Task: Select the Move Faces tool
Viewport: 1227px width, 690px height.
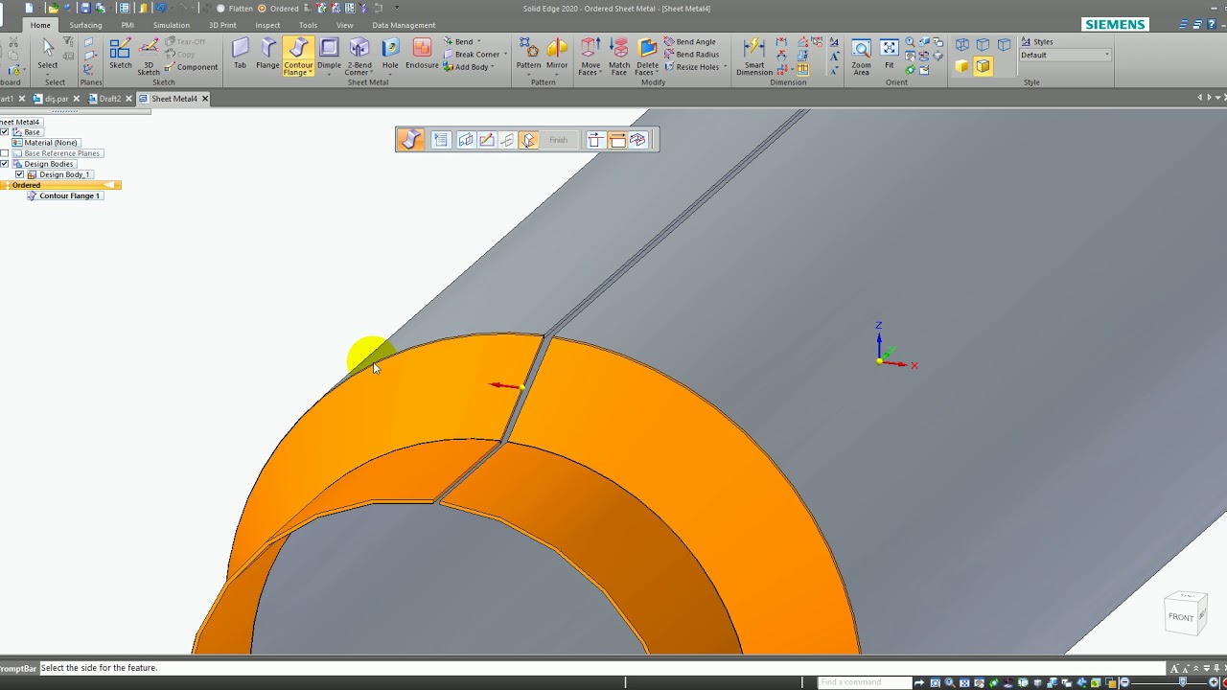Action: (590, 56)
